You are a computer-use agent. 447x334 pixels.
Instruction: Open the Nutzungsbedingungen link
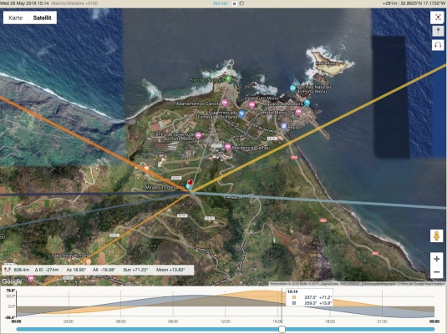379,284
